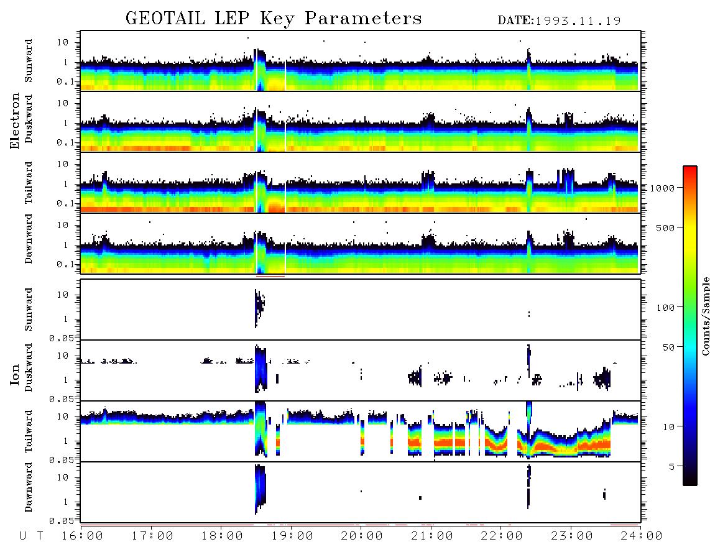The width and height of the screenshot is (710, 547).
Task: Click the Ion Duskward burst near 18:30
Action: point(260,368)
